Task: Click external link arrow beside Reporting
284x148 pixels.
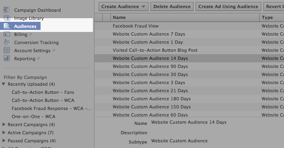Action: click(38, 58)
